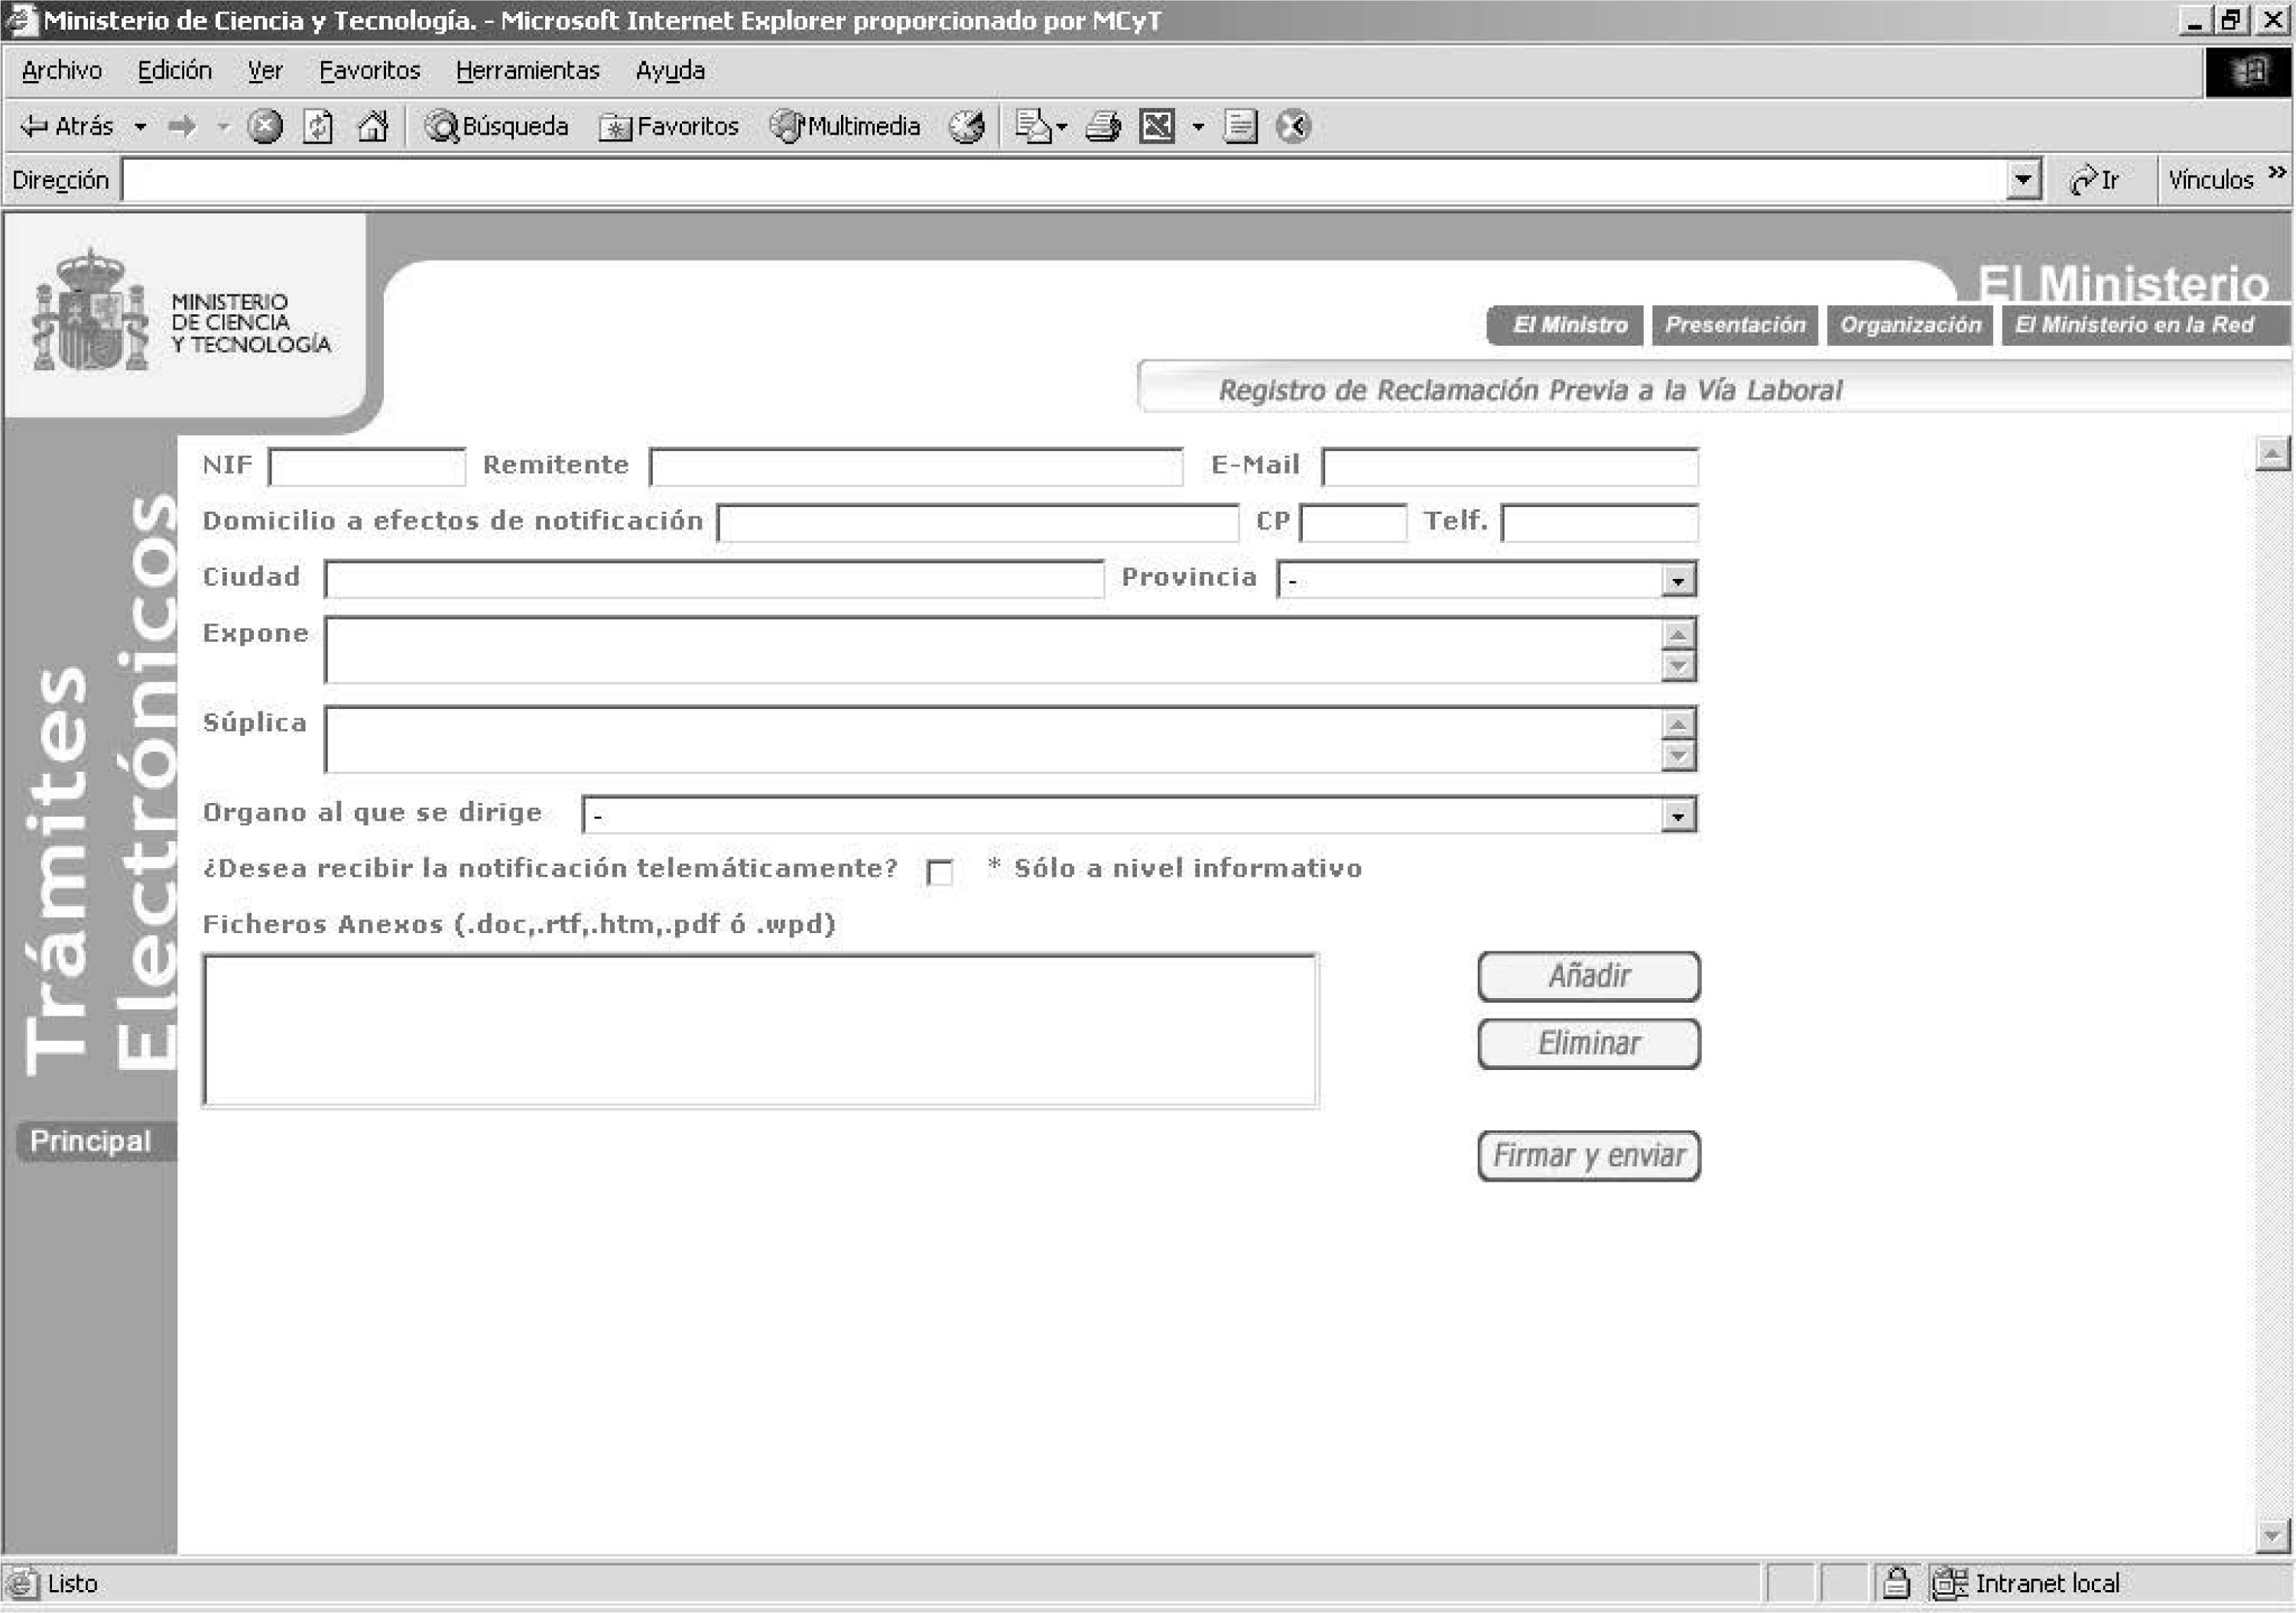The height and width of the screenshot is (1613, 2296).
Task: Print the page with the printer icon
Action: 1104,126
